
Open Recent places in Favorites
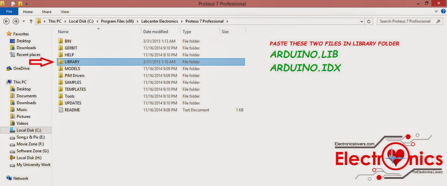point(28,55)
